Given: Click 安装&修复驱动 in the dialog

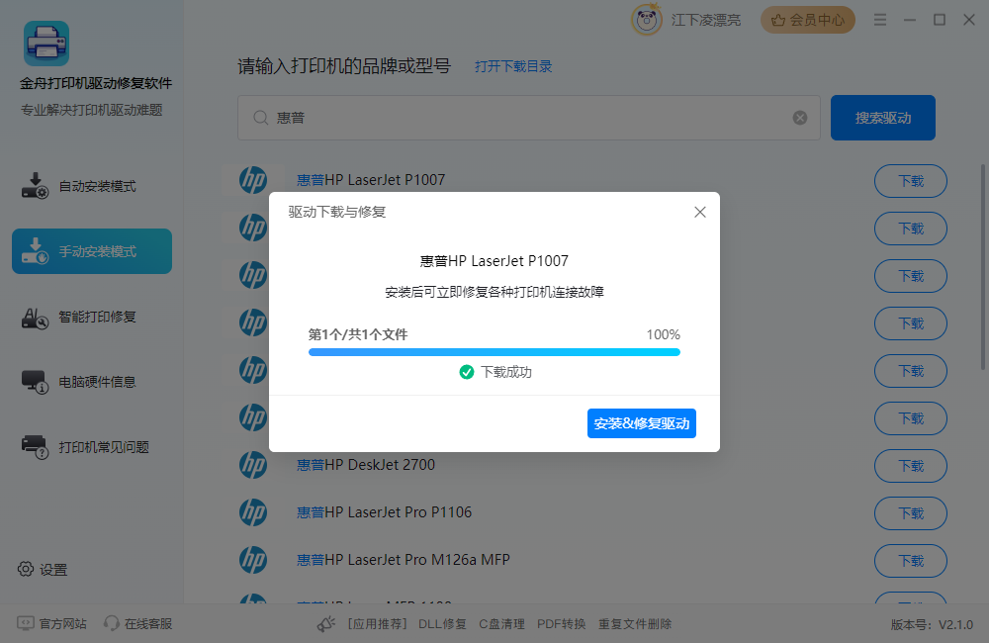Looking at the screenshot, I should [641, 423].
